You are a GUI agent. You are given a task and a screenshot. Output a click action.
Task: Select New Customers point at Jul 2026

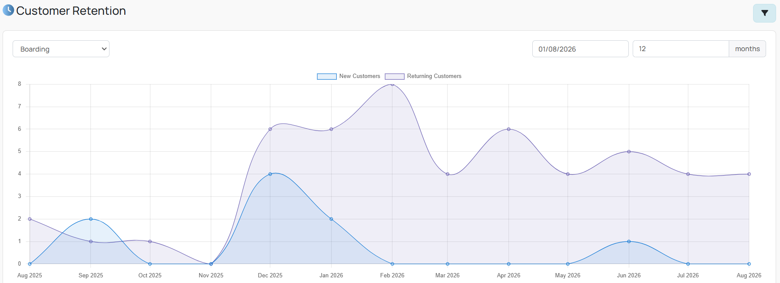pyautogui.click(x=688, y=264)
